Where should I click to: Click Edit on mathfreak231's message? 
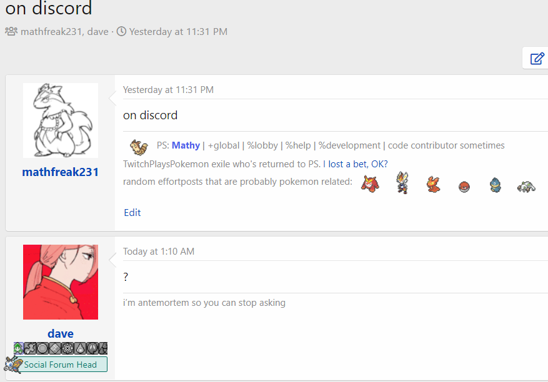pos(132,213)
